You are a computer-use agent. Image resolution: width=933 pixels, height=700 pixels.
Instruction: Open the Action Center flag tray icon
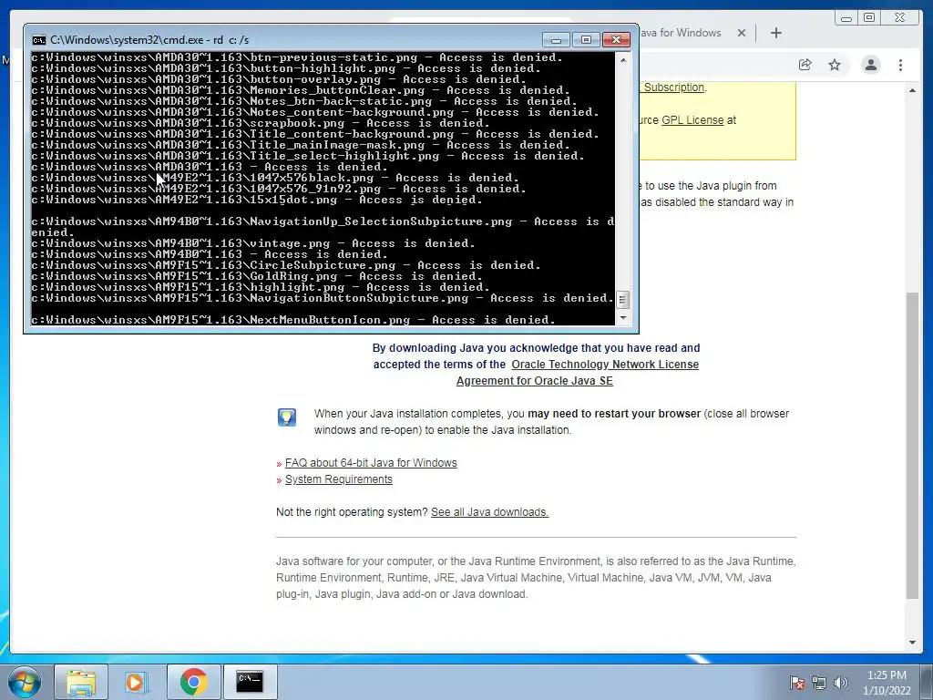(797, 683)
